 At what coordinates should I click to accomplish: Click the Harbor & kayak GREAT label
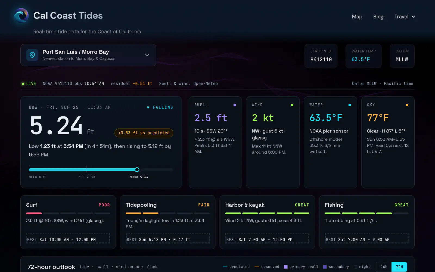coord(302,205)
